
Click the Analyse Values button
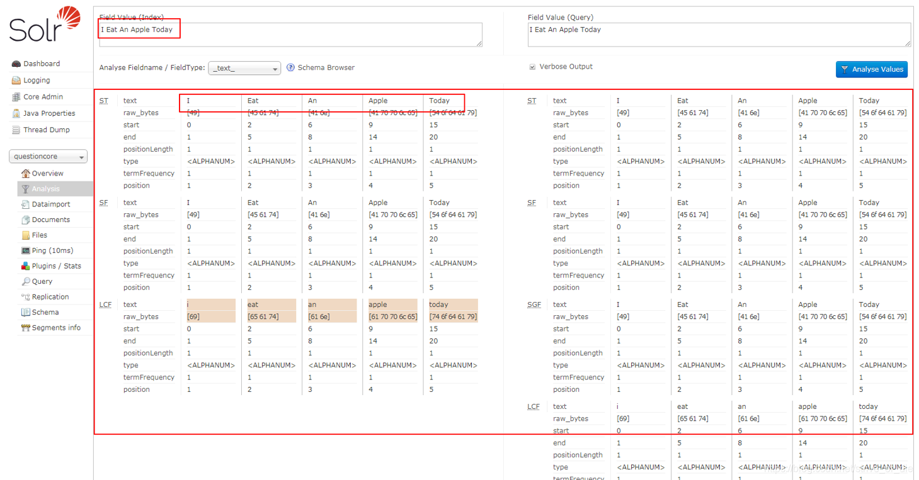871,69
